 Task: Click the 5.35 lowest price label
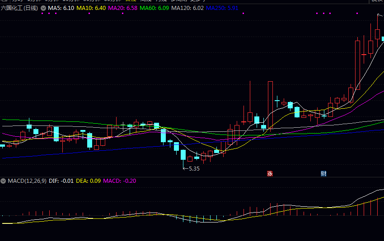point(194,169)
